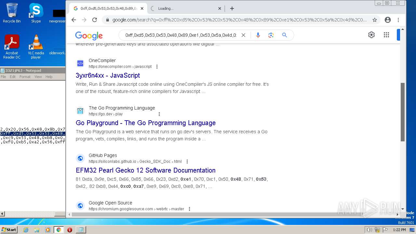Click taskbar clock 1:22 PM
The image size is (416, 234).
tap(399, 230)
